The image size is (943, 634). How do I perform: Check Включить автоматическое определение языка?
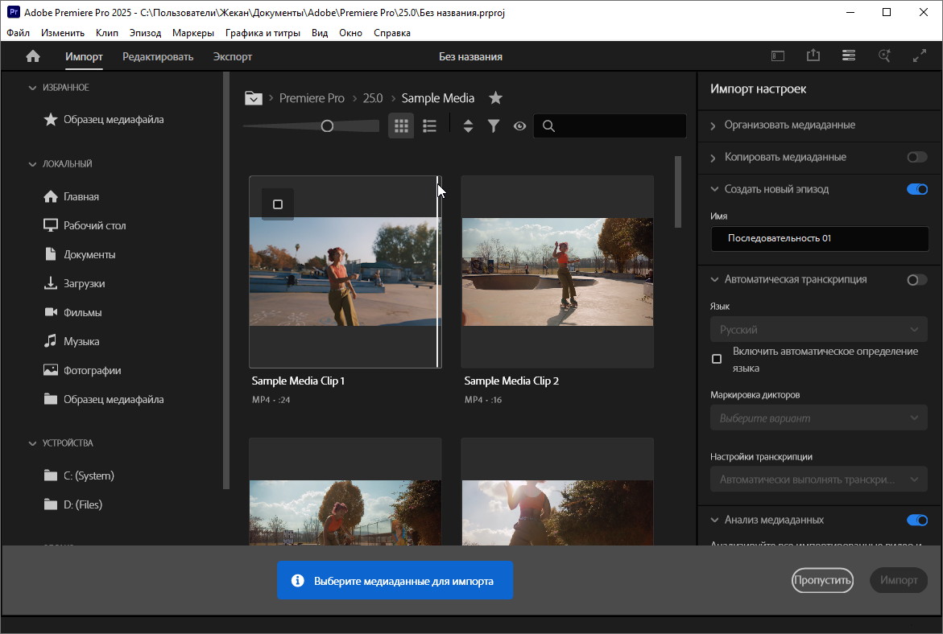(716, 359)
